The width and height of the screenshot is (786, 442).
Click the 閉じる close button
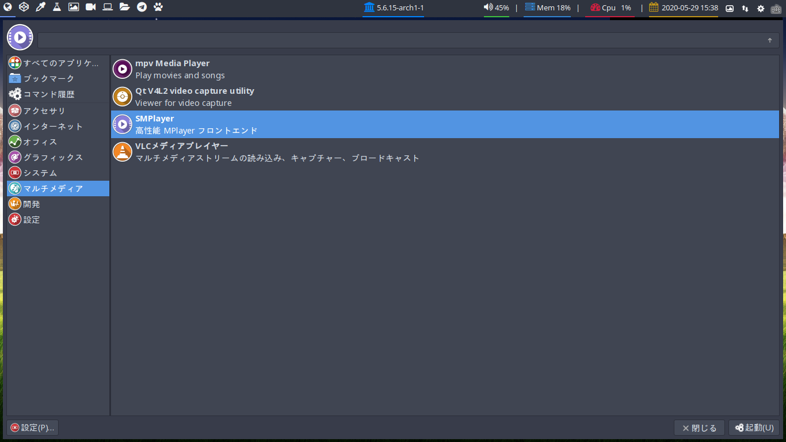699,428
